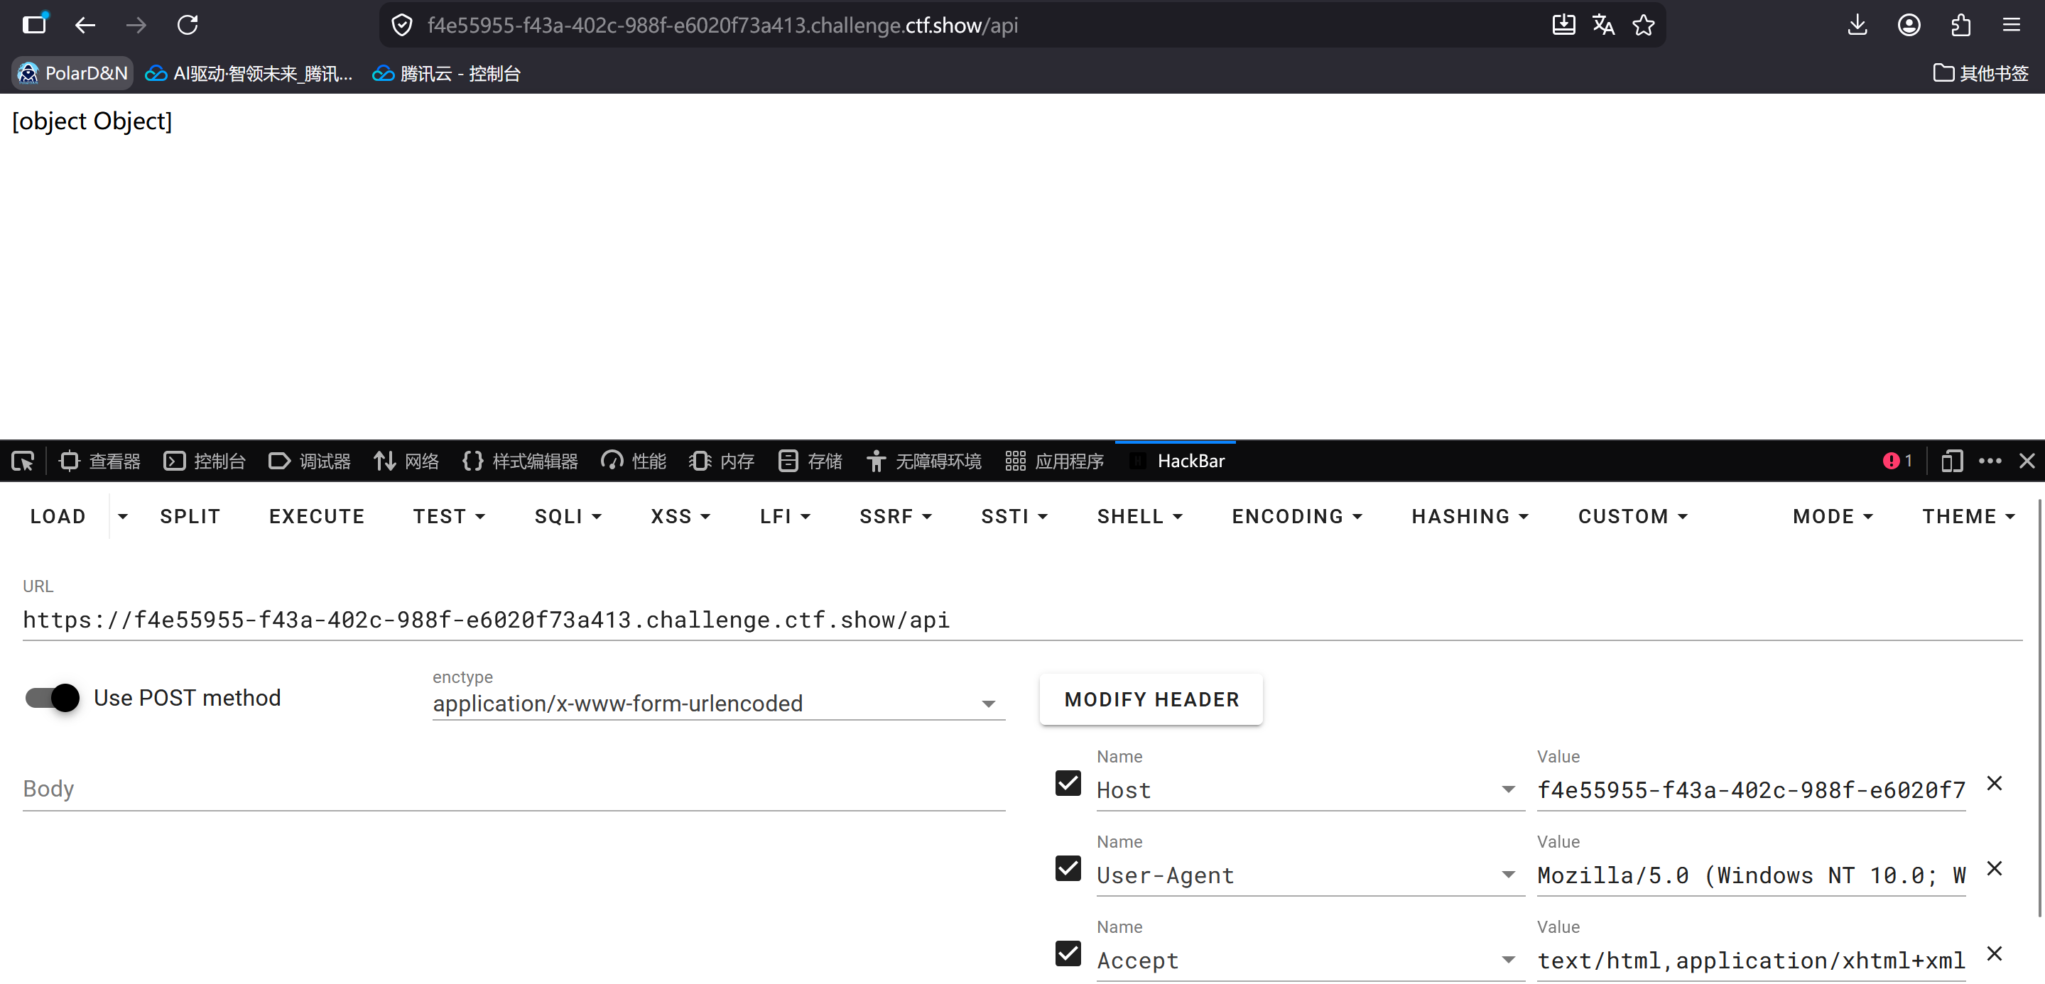This screenshot has height=984, width=2045.
Task: Switch to the 内存 memory tab
Action: [722, 461]
